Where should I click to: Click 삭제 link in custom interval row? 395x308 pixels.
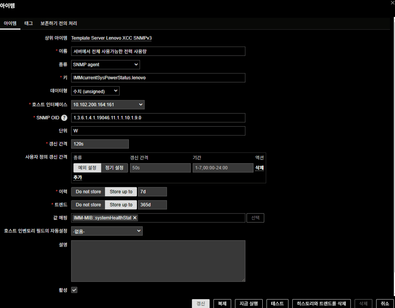point(259,168)
